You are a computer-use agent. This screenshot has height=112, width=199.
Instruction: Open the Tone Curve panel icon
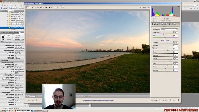point(155,24)
